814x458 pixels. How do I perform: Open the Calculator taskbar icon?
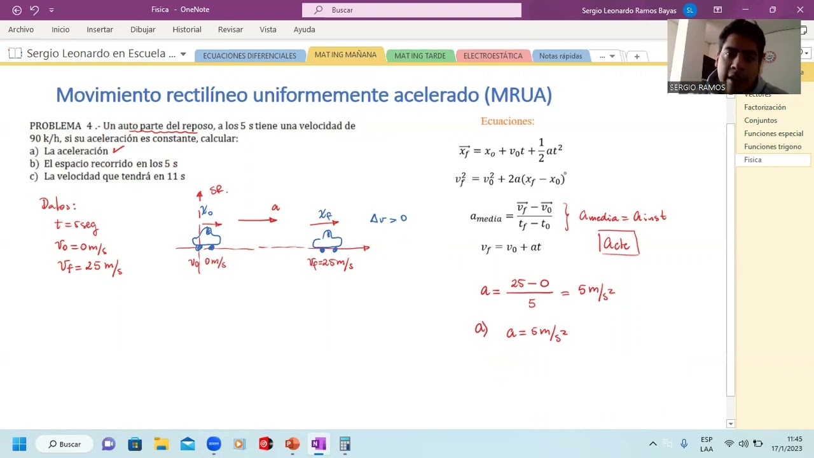[345, 444]
